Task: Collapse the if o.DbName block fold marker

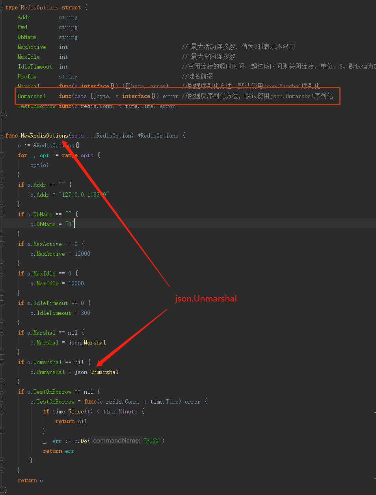Action: tap(3, 214)
